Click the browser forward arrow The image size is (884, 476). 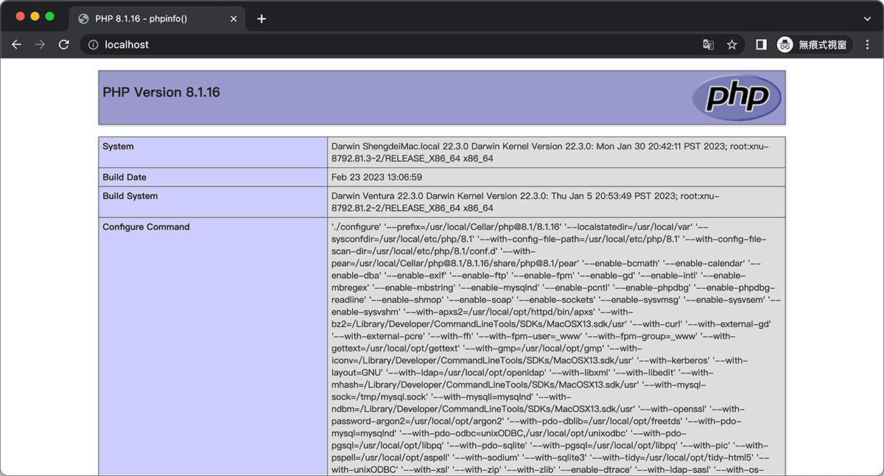tap(40, 45)
